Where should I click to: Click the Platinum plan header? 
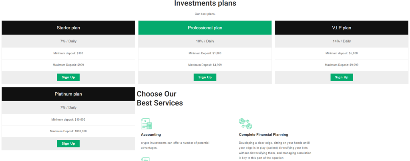tap(68, 94)
